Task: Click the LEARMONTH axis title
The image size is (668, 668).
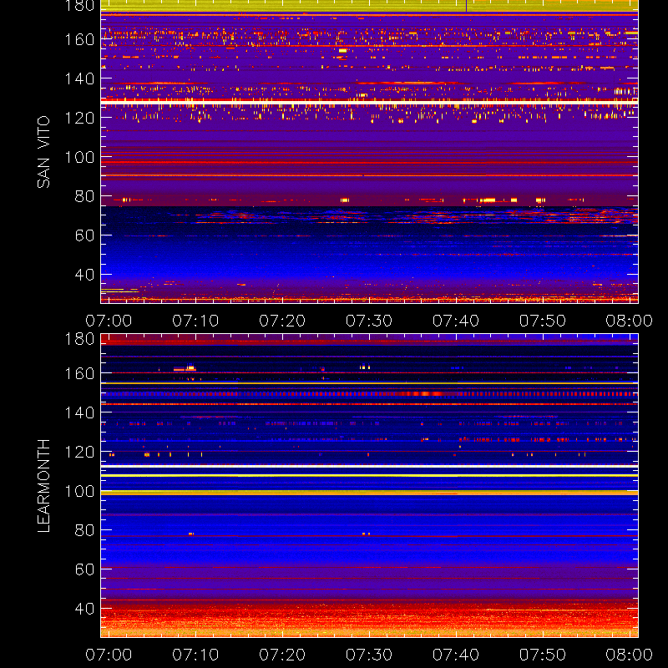Action: coord(43,486)
